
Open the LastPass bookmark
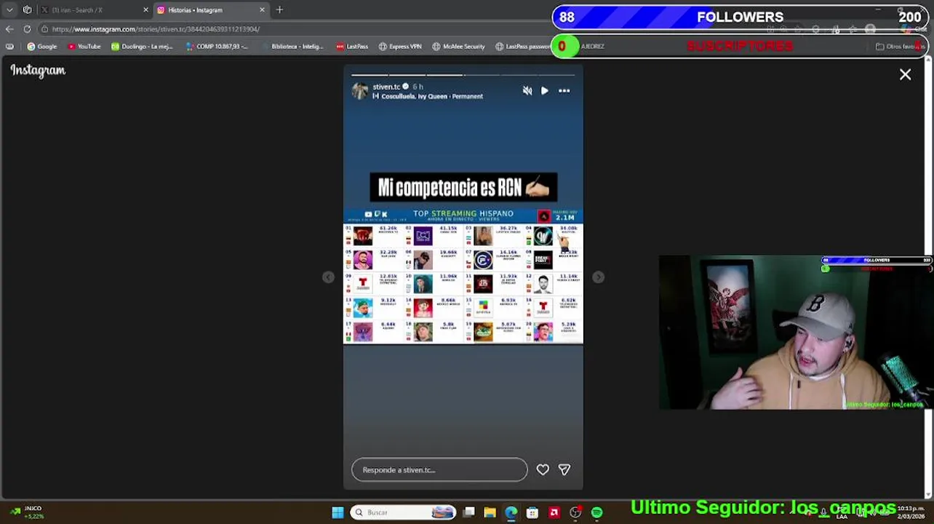click(x=352, y=47)
